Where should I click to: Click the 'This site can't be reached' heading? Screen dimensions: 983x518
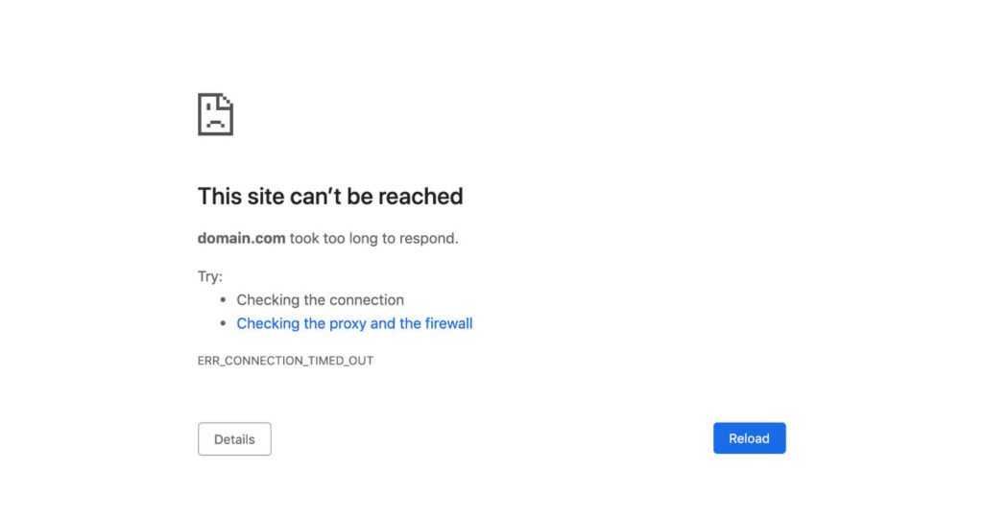click(330, 197)
